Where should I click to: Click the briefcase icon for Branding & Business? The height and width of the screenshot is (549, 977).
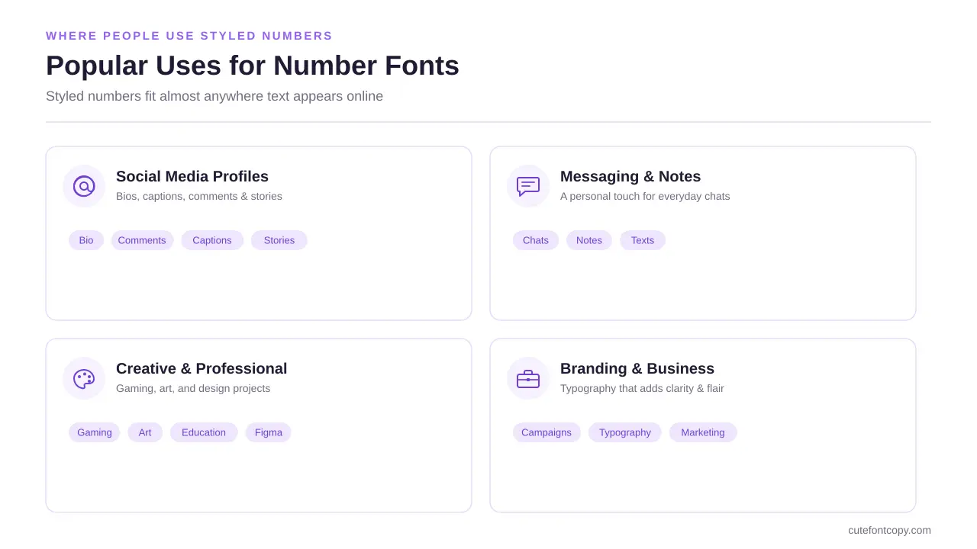point(528,378)
